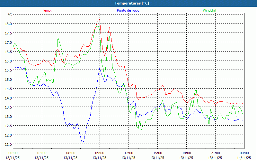
Task: Click the 09:00 time axis label
Action: coord(100,153)
